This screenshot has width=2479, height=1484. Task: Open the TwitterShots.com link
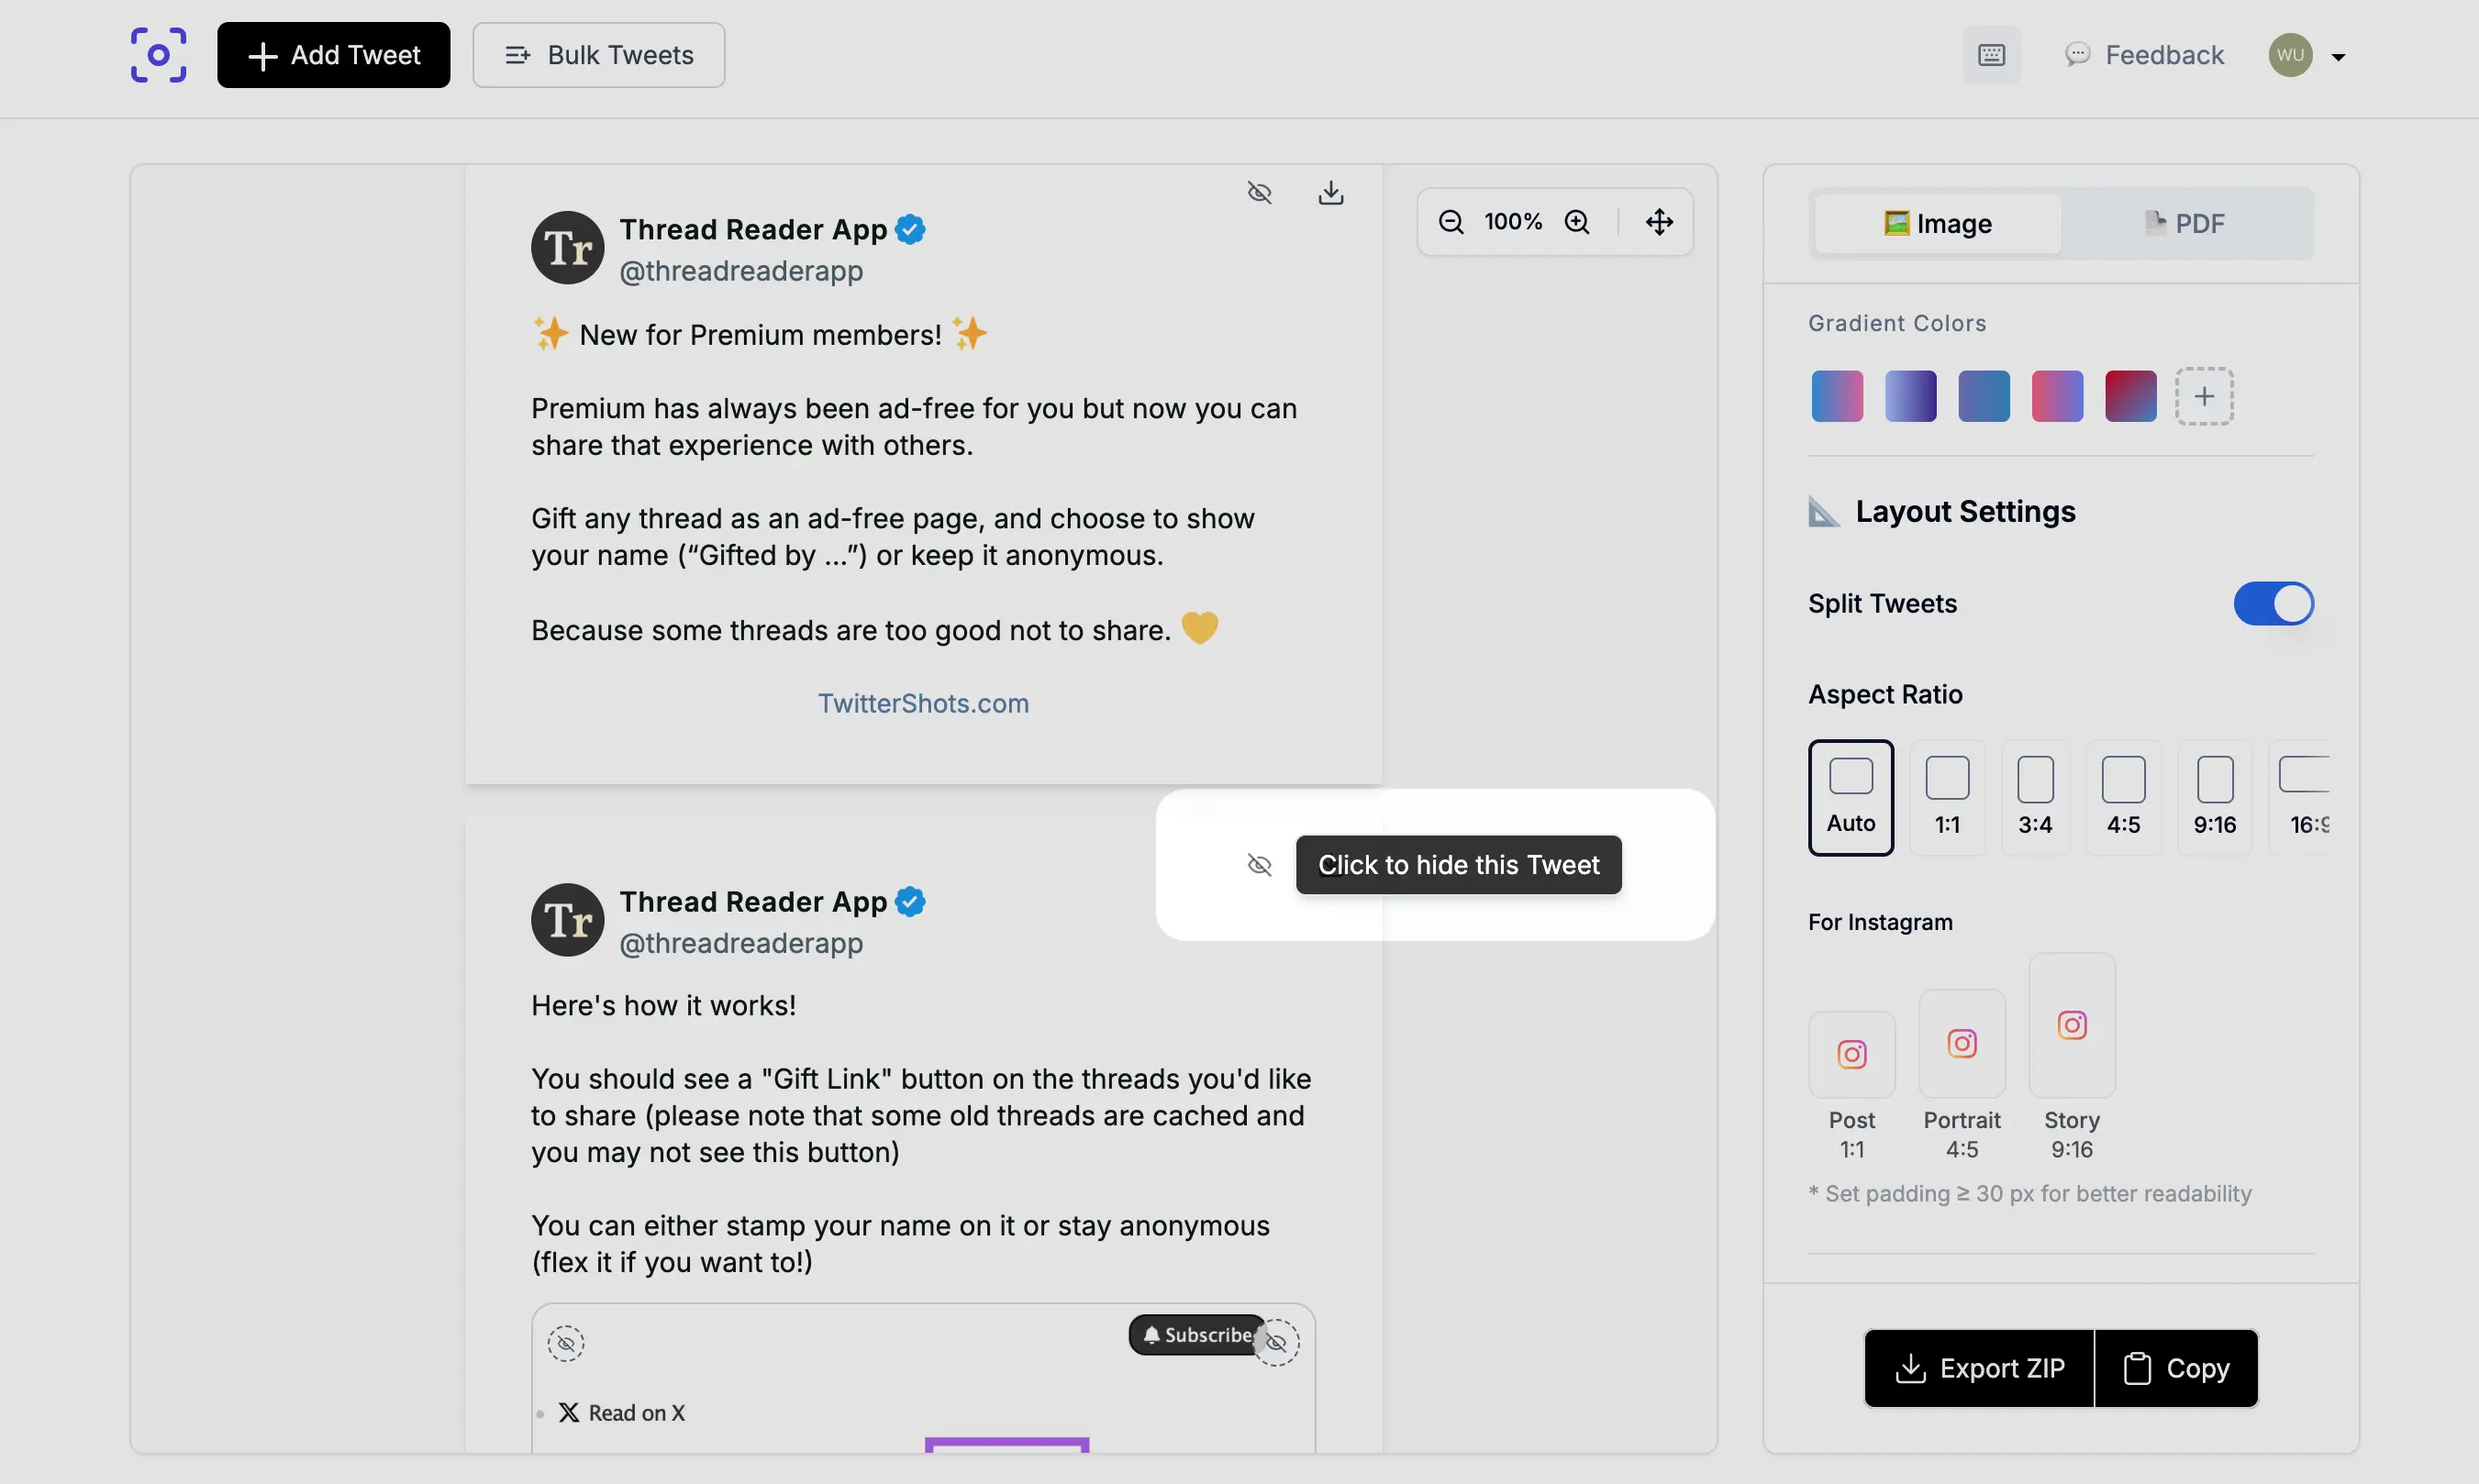click(x=922, y=703)
